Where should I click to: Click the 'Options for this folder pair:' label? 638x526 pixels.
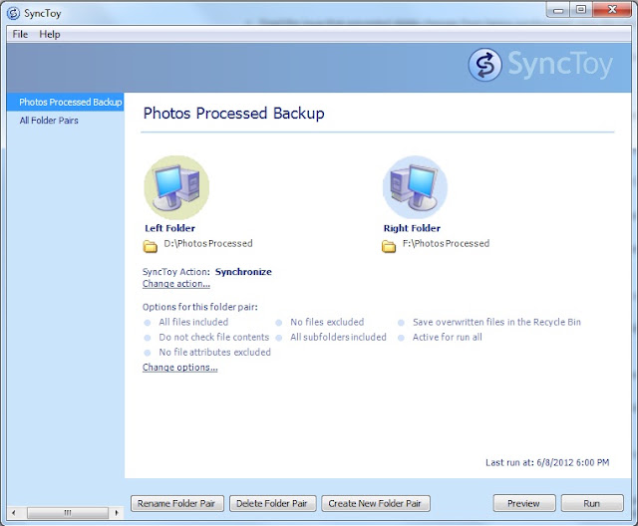pyautogui.click(x=200, y=307)
